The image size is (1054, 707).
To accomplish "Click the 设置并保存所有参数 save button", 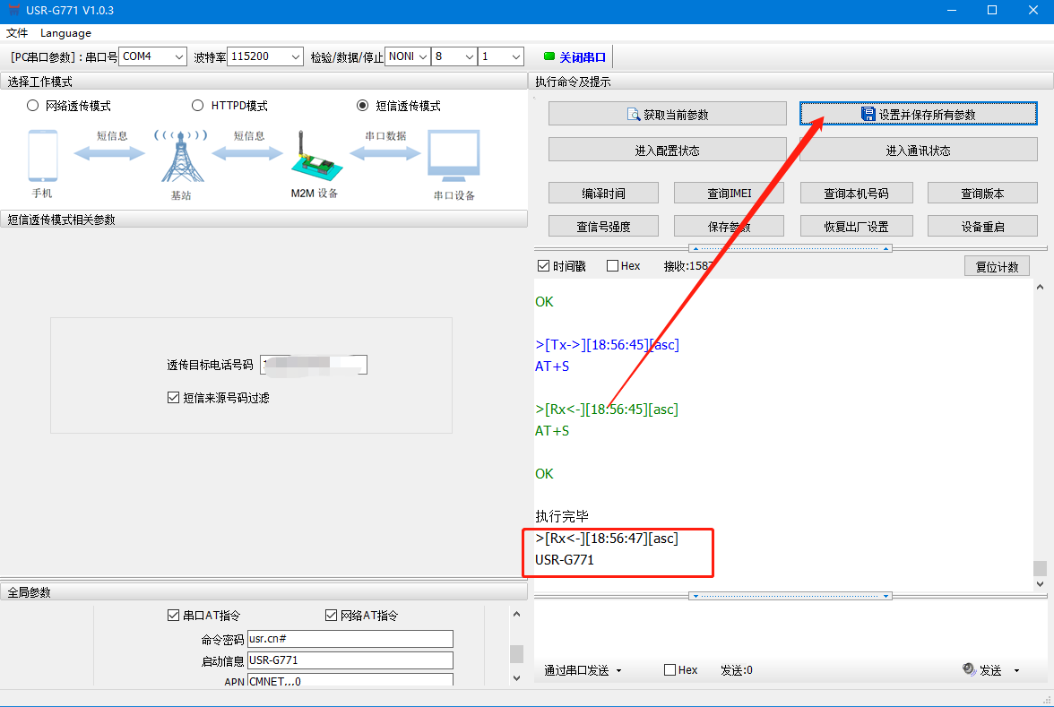I will [x=918, y=114].
